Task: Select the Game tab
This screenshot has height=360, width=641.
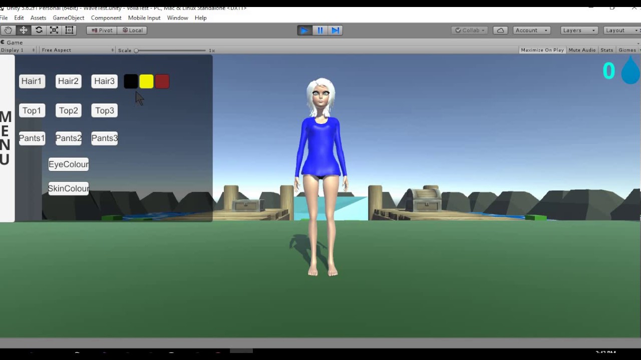Action: (12, 42)
